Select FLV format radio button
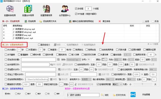The image size is (161, 99). (16, 94)
